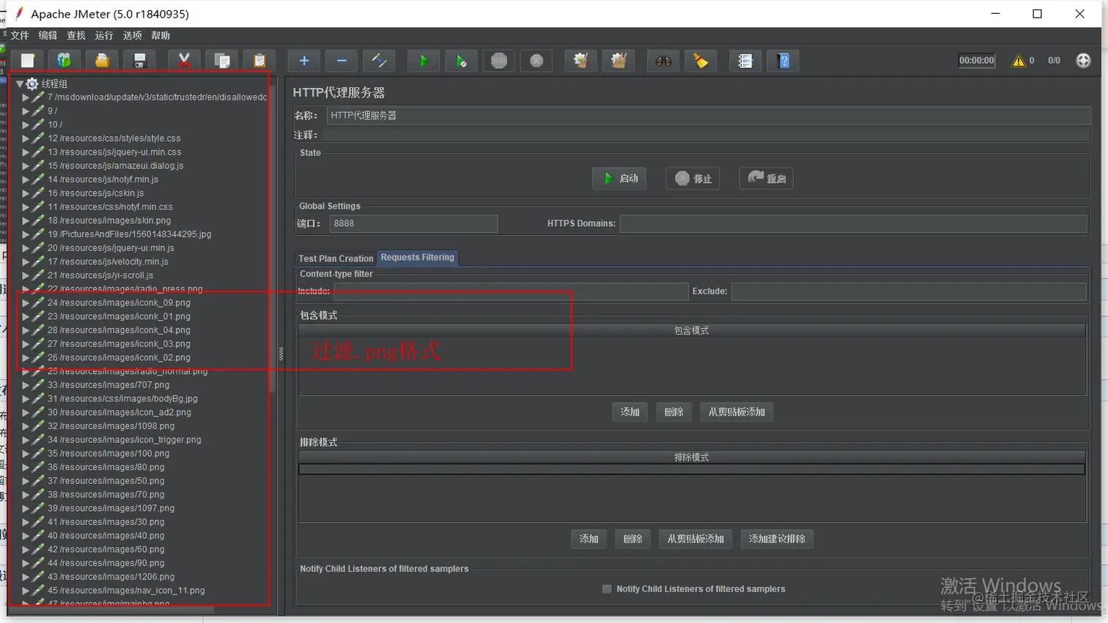
Task: Click the 启动 start proxy button
Action: [619, 179]
